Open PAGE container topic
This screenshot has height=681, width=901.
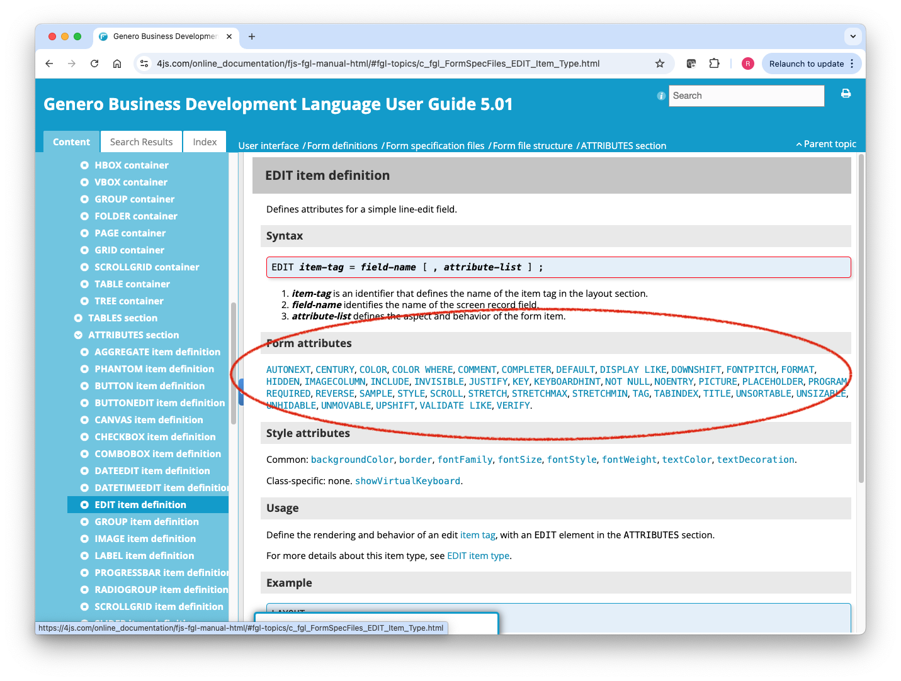tap(130, 233)
